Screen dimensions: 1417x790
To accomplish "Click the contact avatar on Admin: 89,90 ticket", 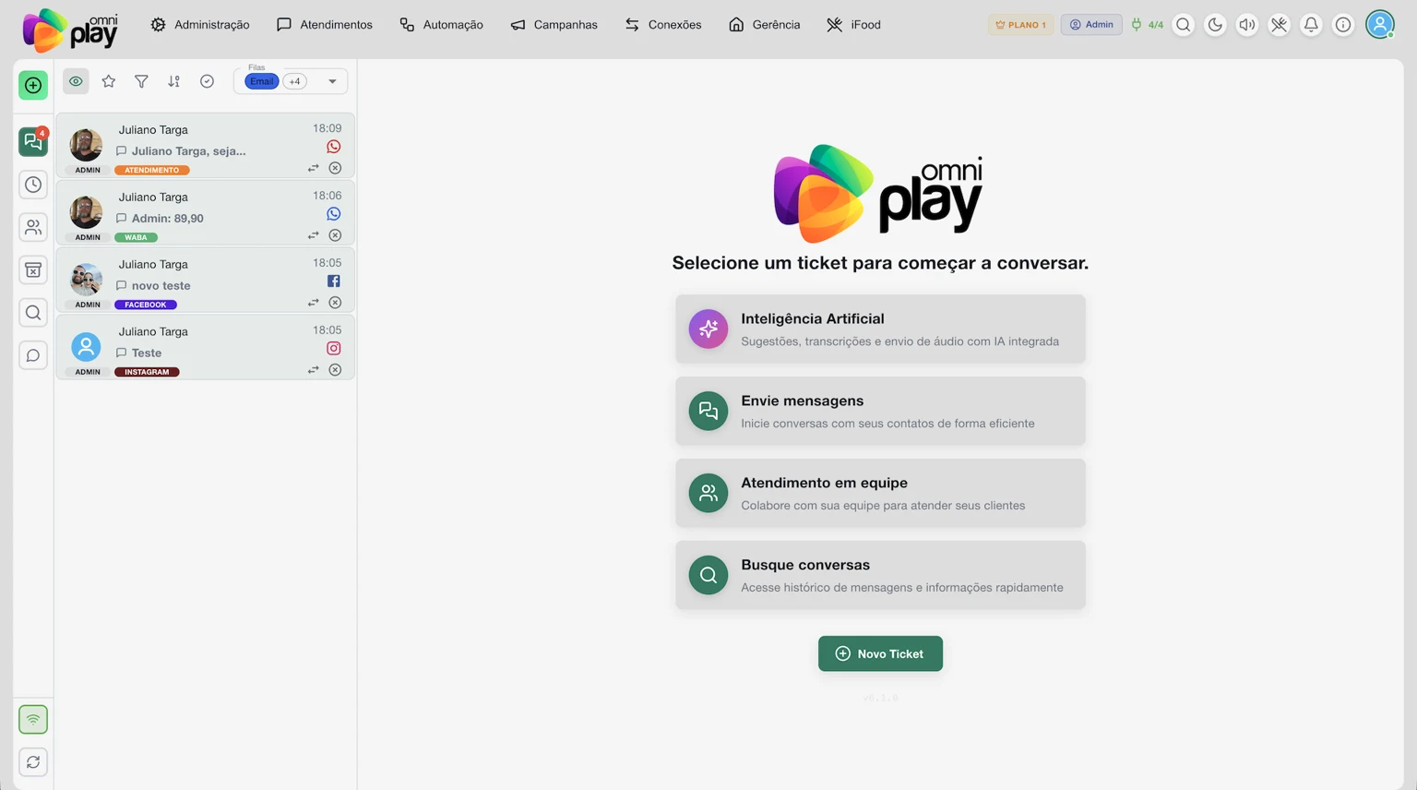I will coord(87,212).
